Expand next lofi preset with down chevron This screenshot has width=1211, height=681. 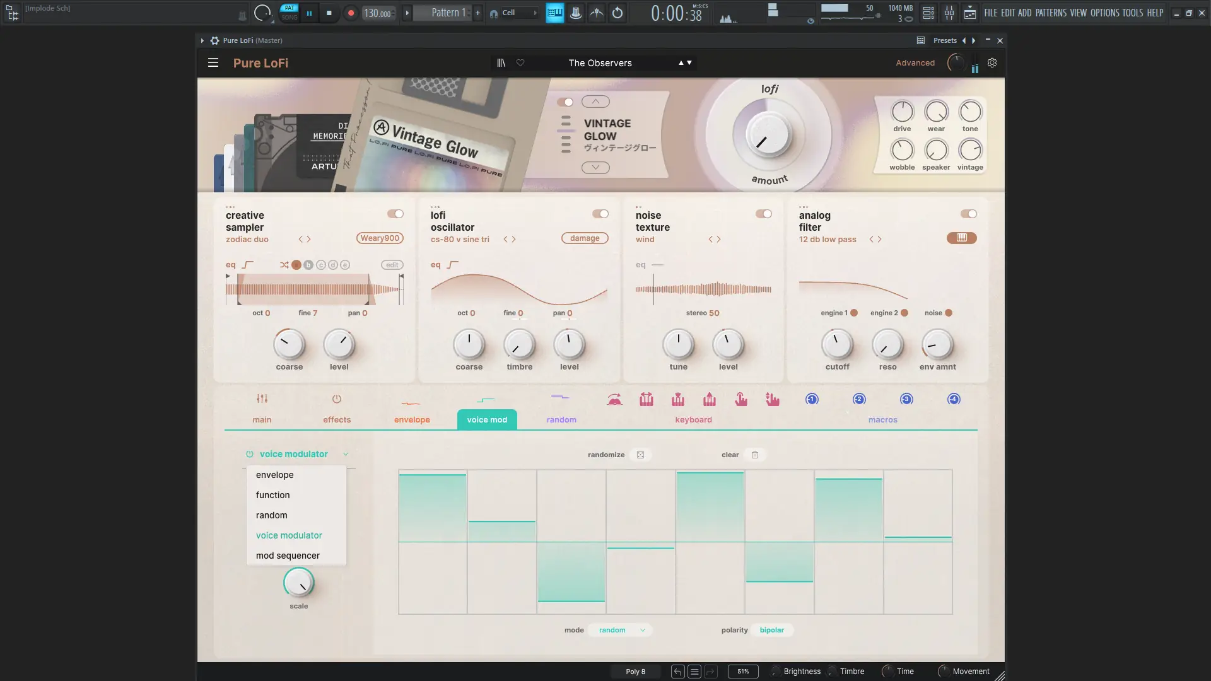coord(595,167)
